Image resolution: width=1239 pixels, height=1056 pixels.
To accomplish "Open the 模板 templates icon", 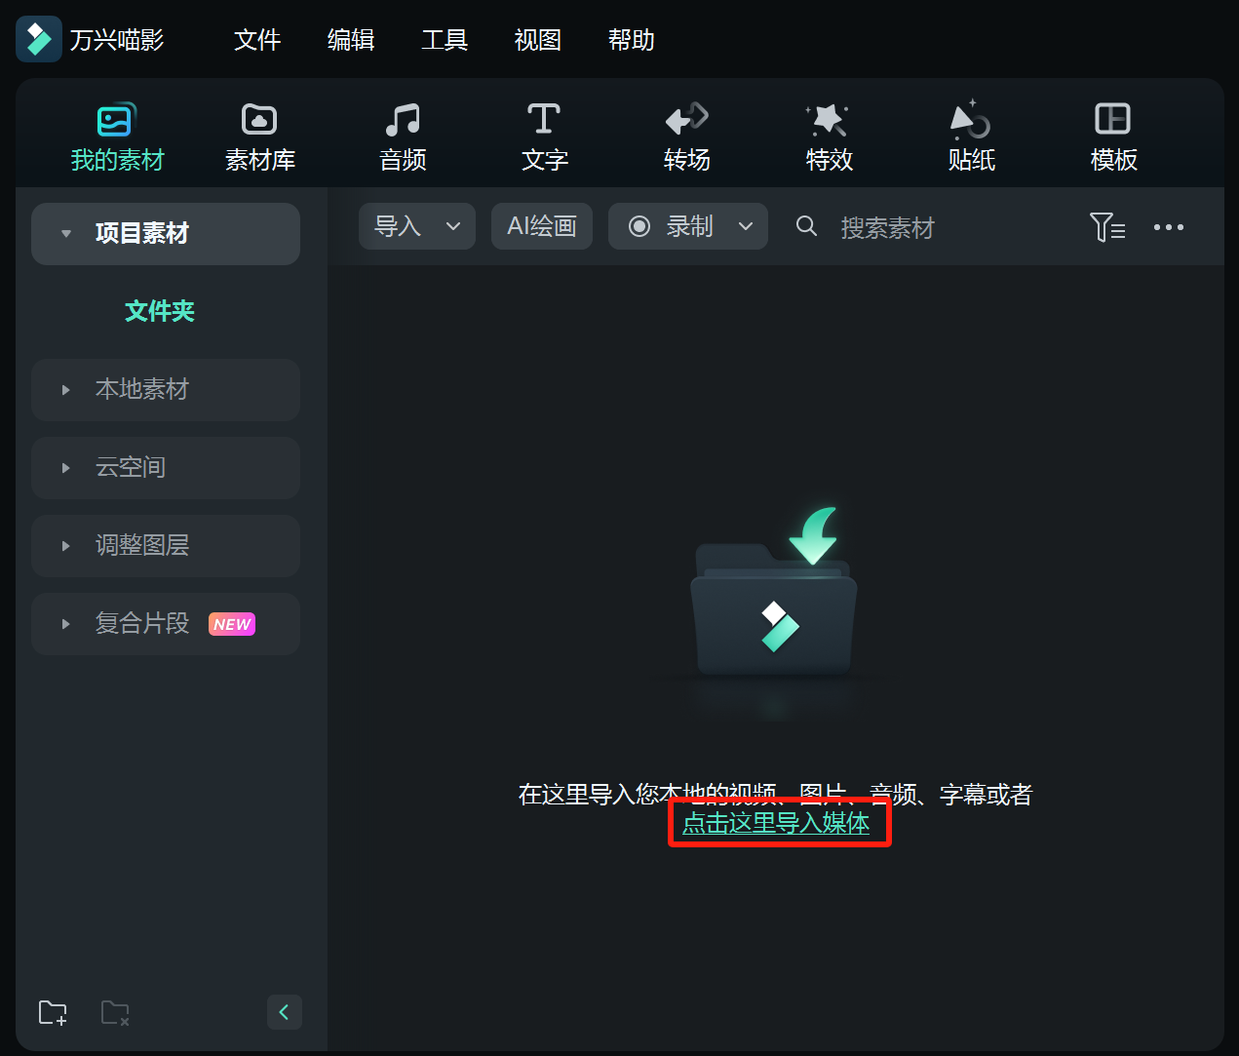I will click(1112, 135).
